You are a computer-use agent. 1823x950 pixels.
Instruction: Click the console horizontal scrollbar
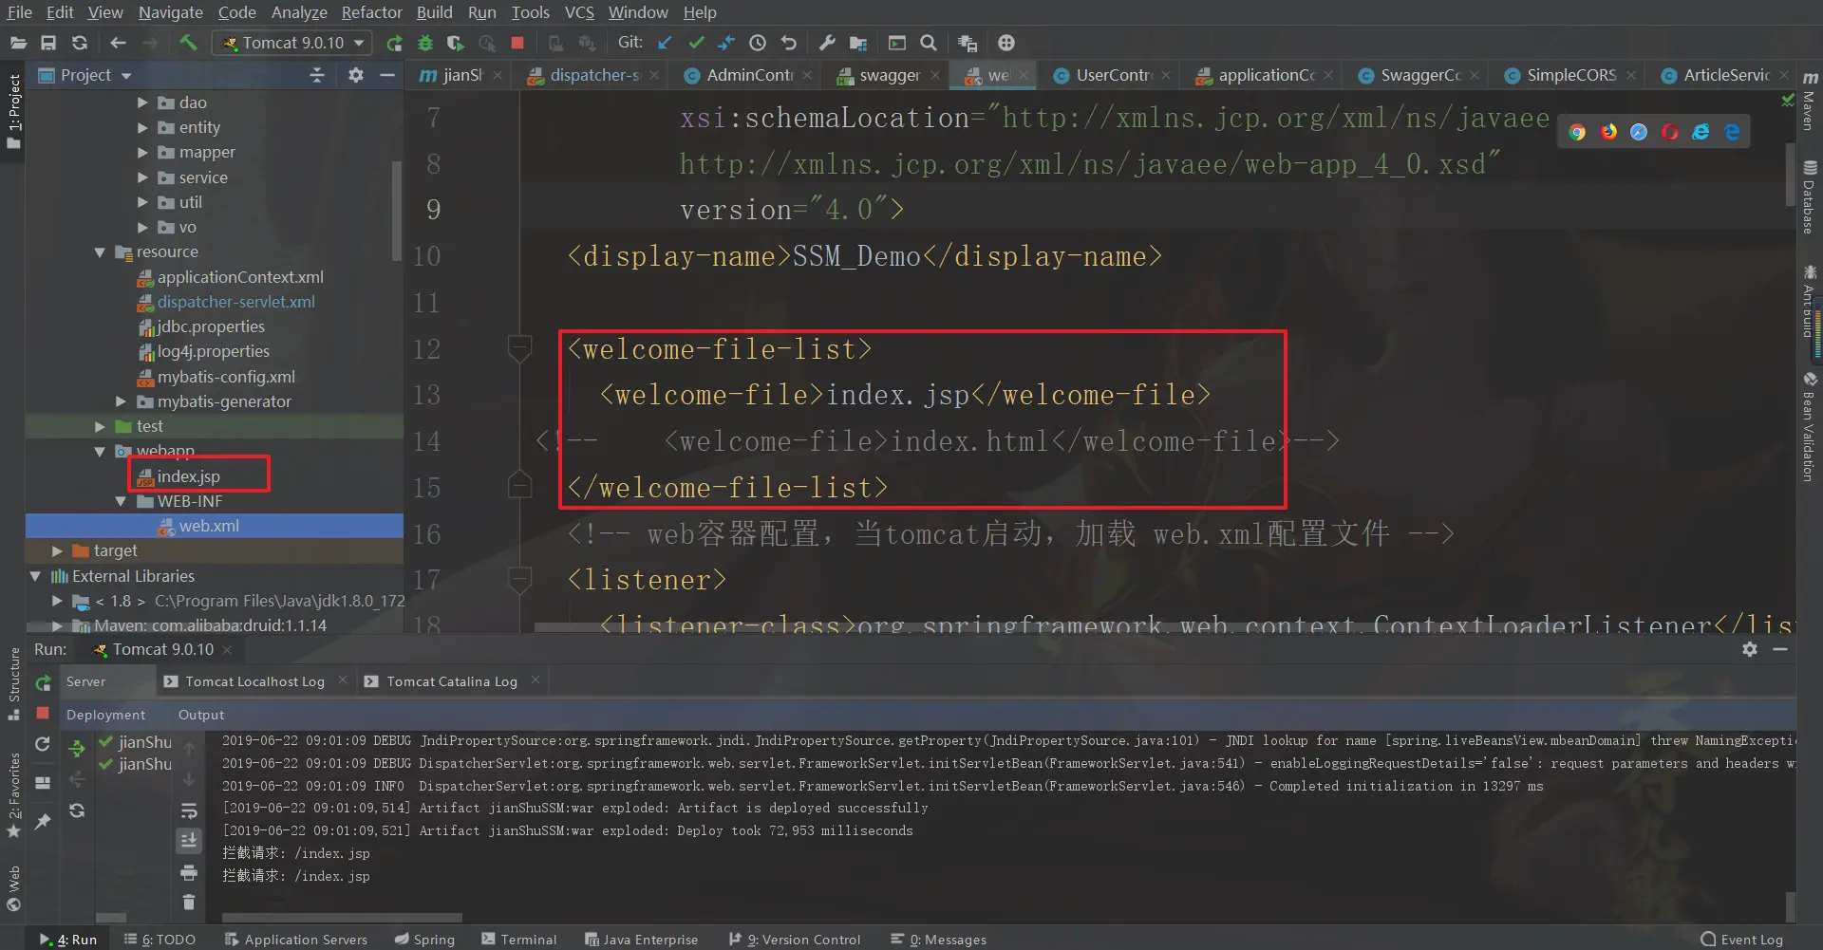click(342, 918)
